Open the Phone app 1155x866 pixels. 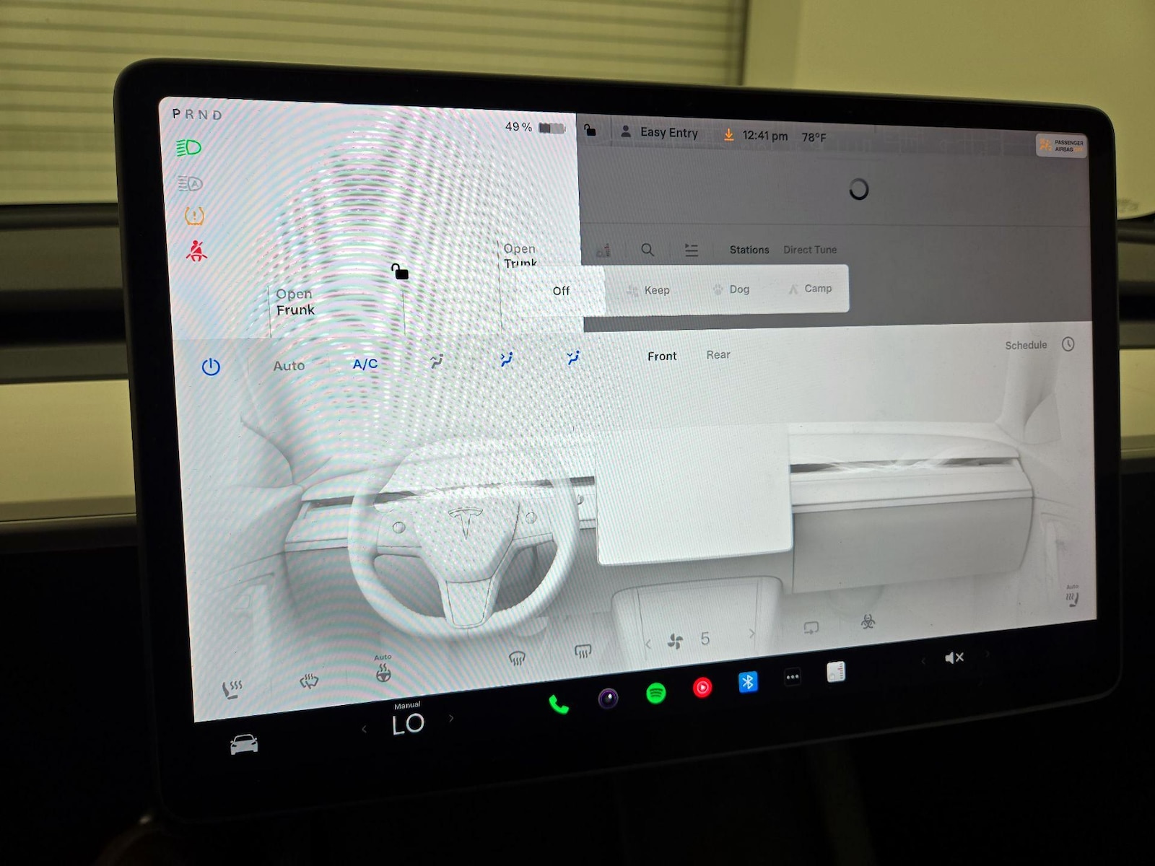point(559,704)
